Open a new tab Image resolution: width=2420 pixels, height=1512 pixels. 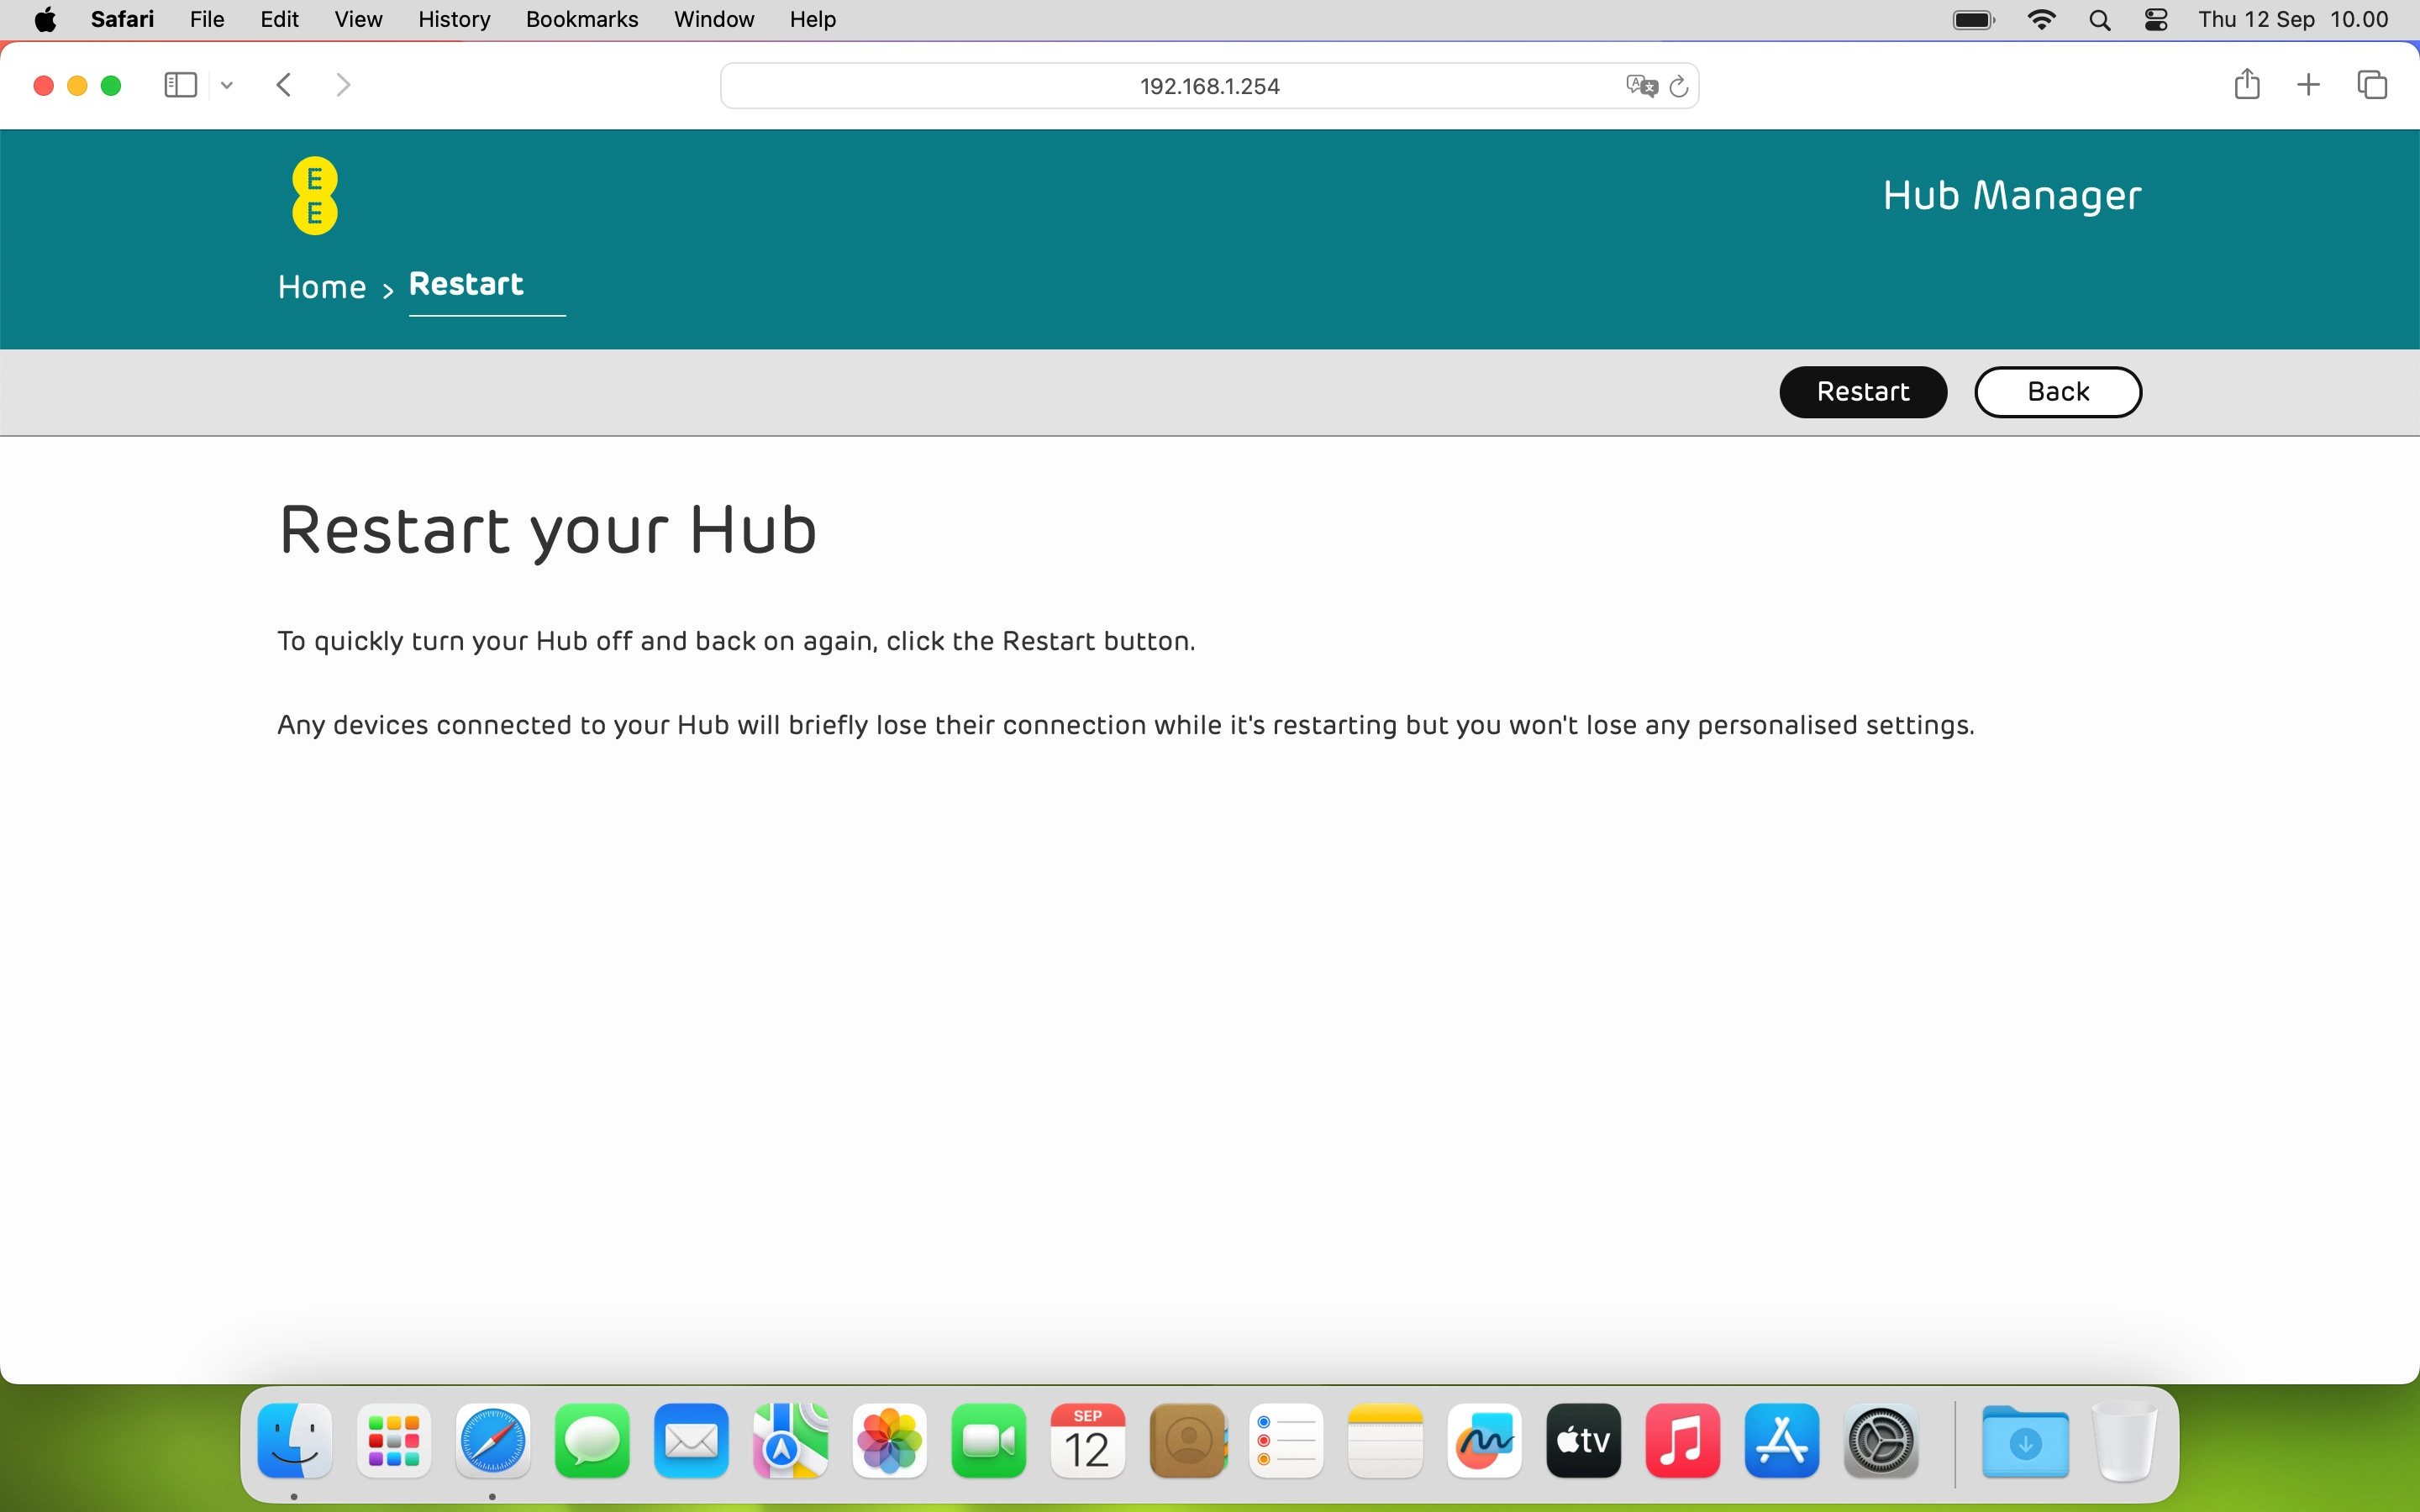[2309, 85]
